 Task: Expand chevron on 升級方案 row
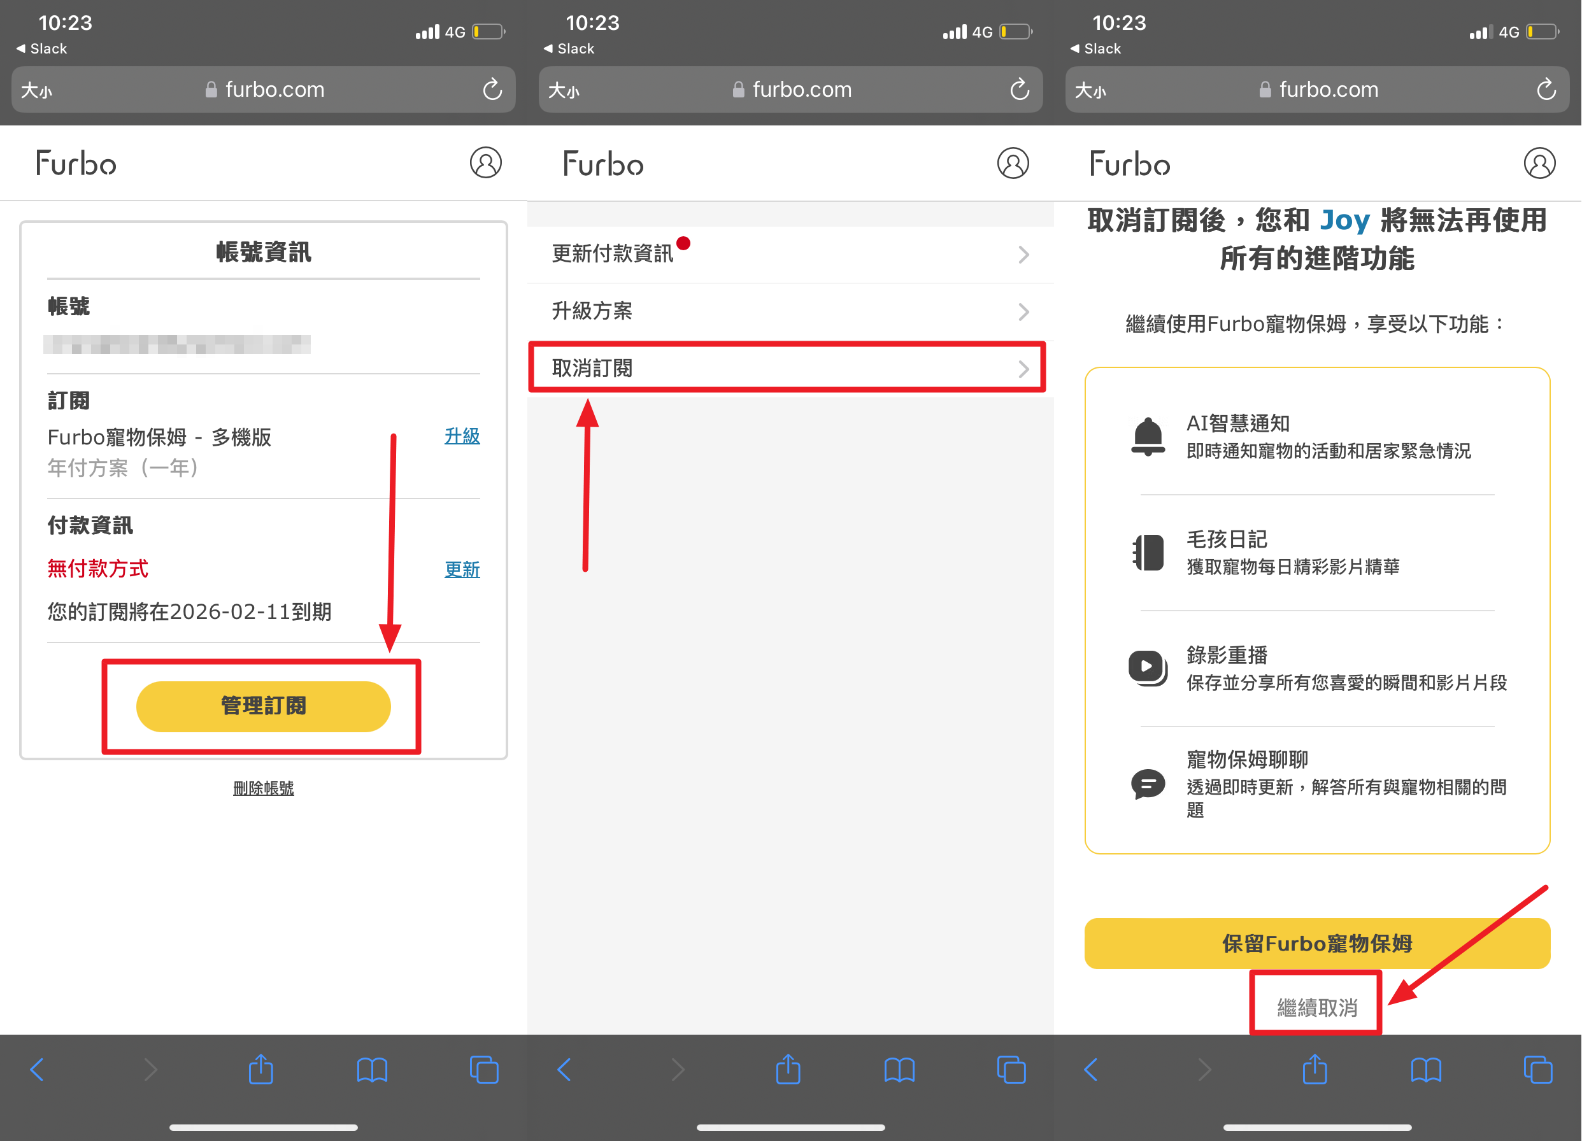pos(1023,311)
